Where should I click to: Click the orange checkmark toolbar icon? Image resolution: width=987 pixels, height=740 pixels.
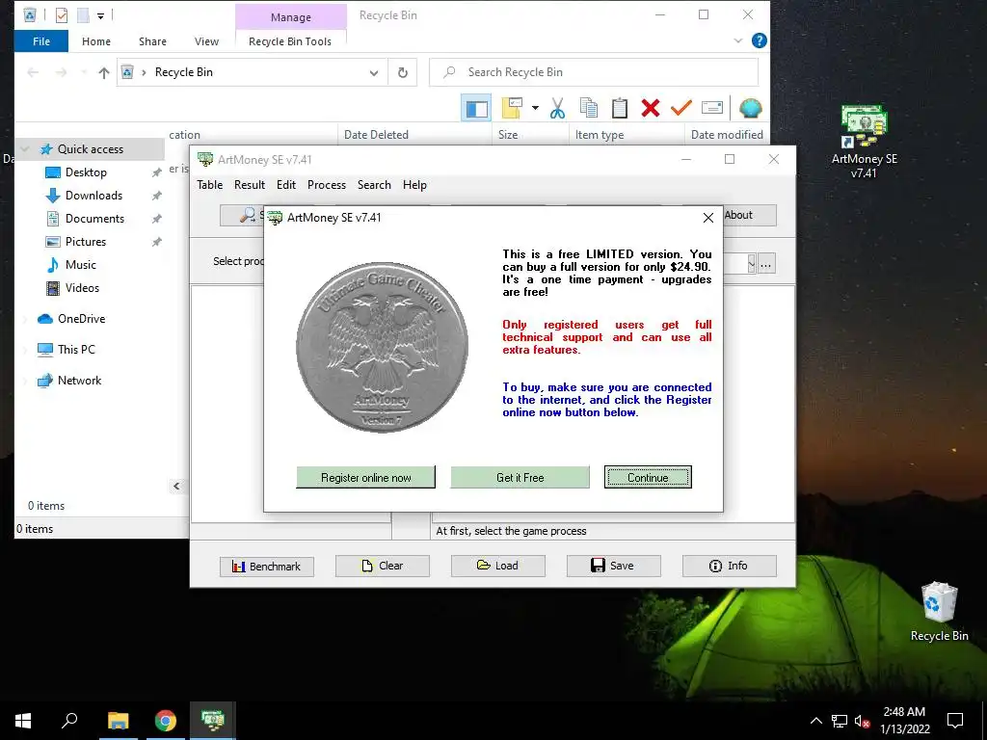click(681, 108)
